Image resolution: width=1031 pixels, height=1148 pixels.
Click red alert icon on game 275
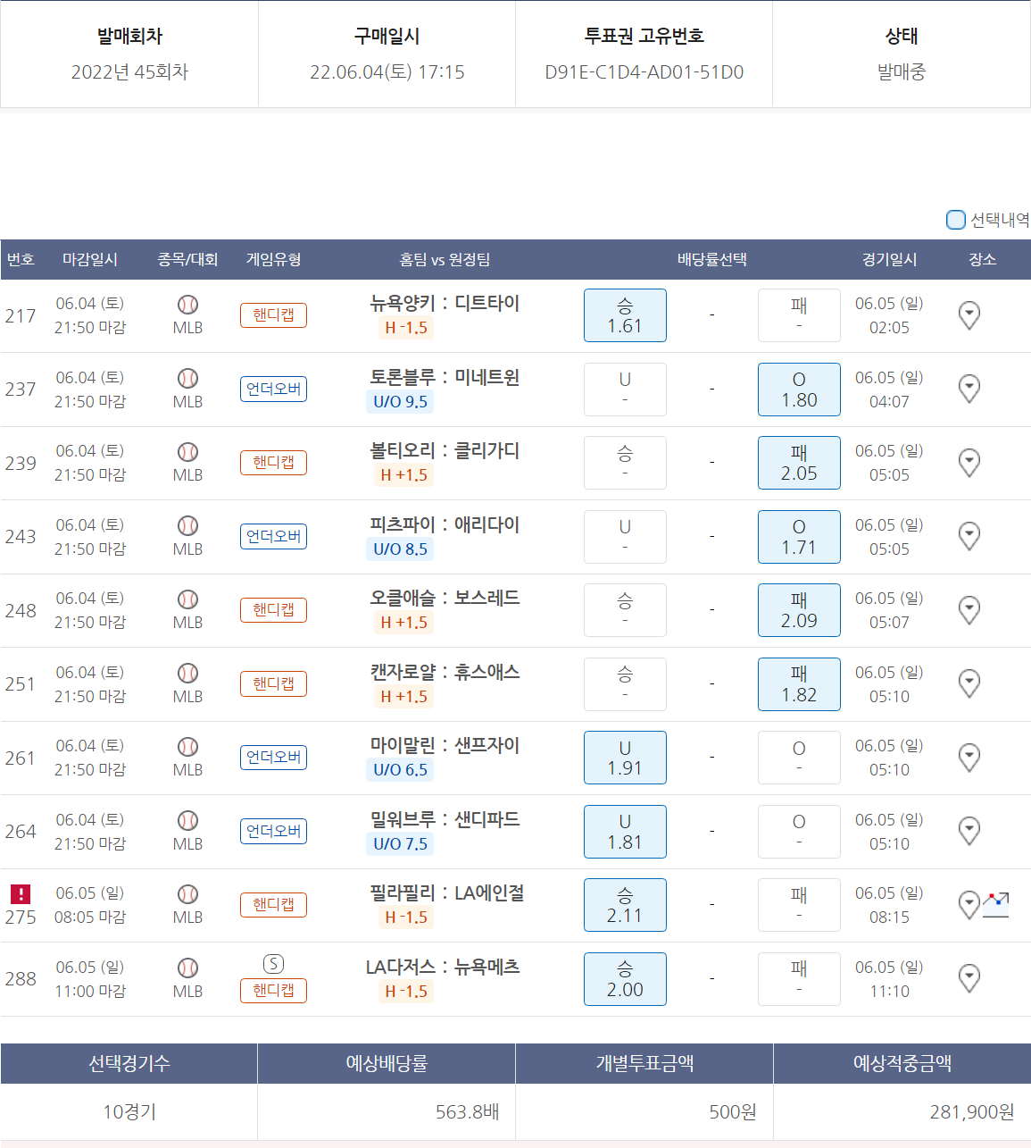pos(21,893)
